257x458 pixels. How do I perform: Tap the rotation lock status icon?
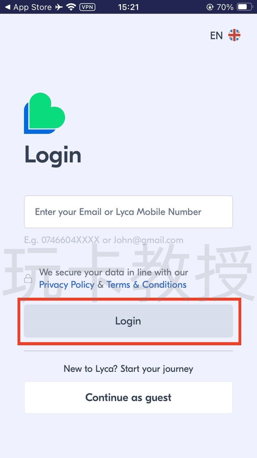[210, 7]
